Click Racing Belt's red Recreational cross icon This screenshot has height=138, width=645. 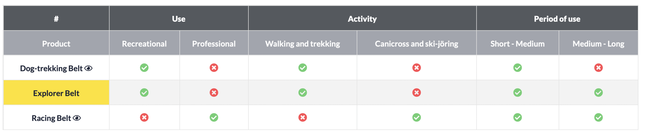(x=144, y=117)
